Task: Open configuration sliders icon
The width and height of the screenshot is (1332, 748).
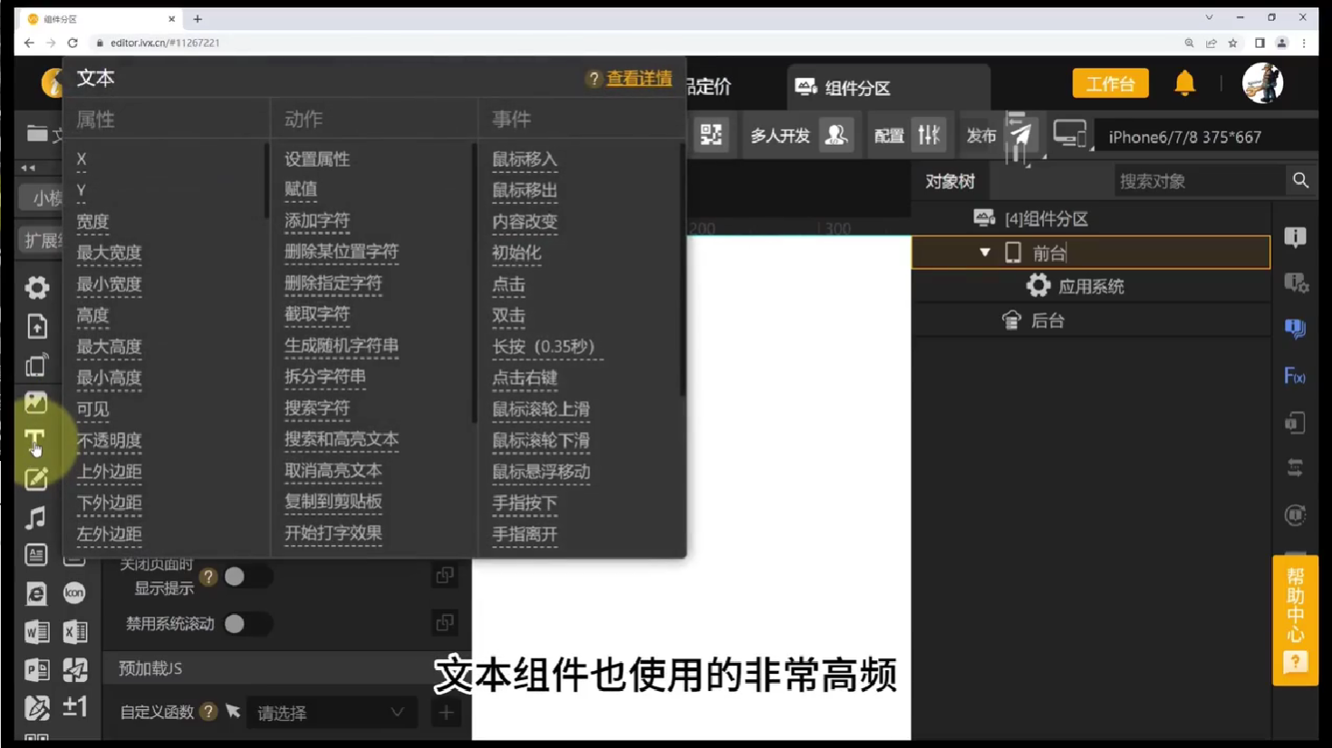Action: pyautogui.click(x=929, y=135)
